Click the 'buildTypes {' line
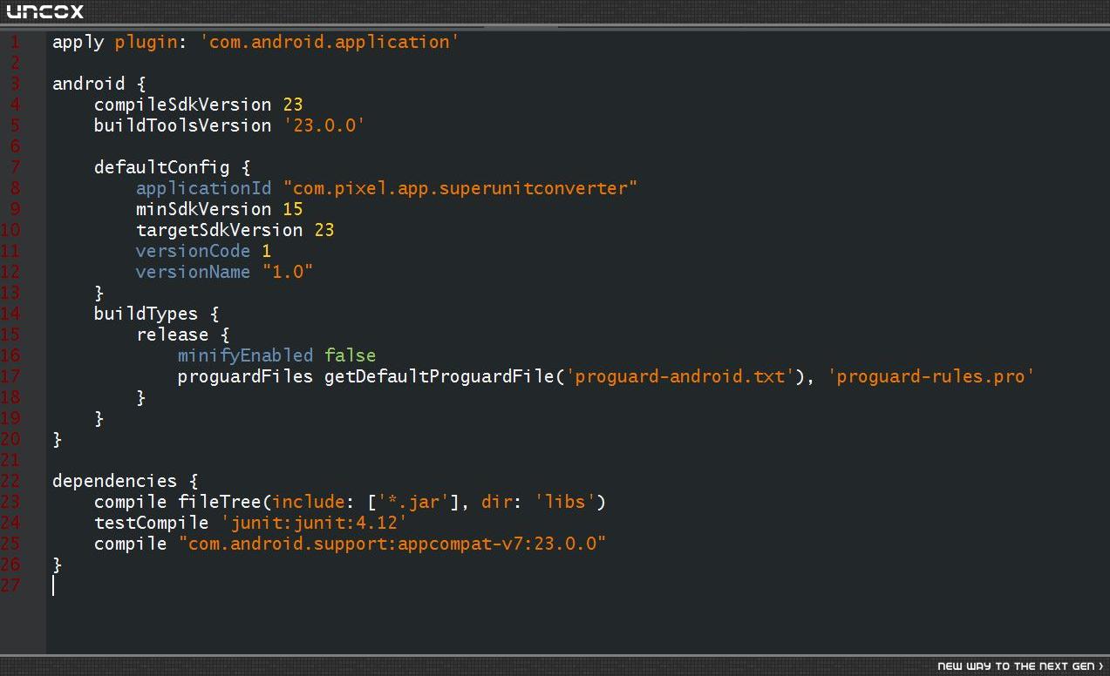The image size is (1110, 676). (x=157, y=314)
